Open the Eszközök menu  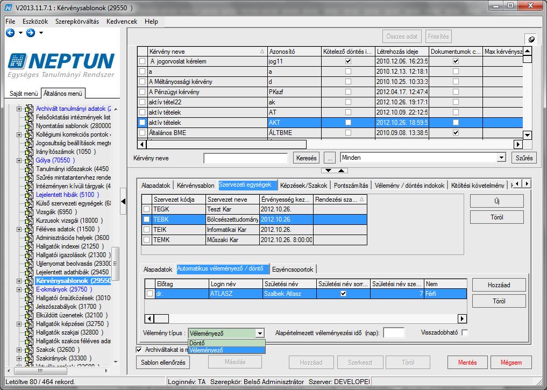coord(35,22)
